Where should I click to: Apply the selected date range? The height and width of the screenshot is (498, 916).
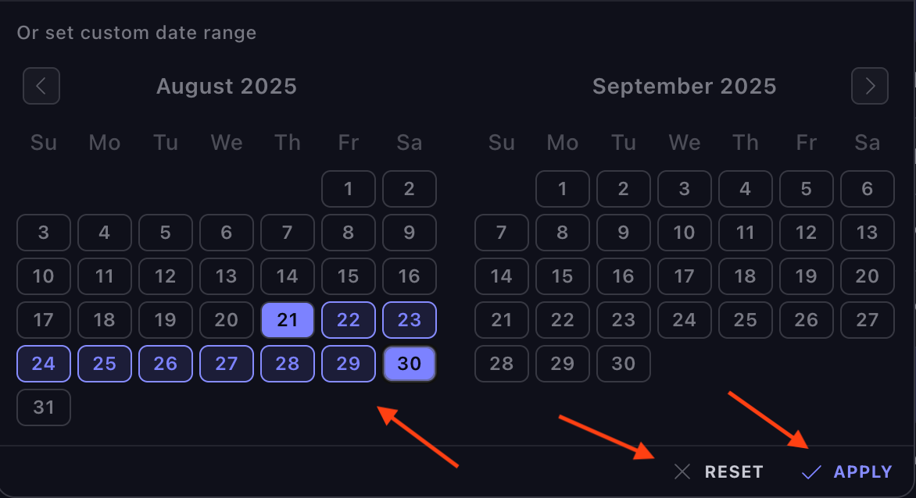(x=862, y=471)
